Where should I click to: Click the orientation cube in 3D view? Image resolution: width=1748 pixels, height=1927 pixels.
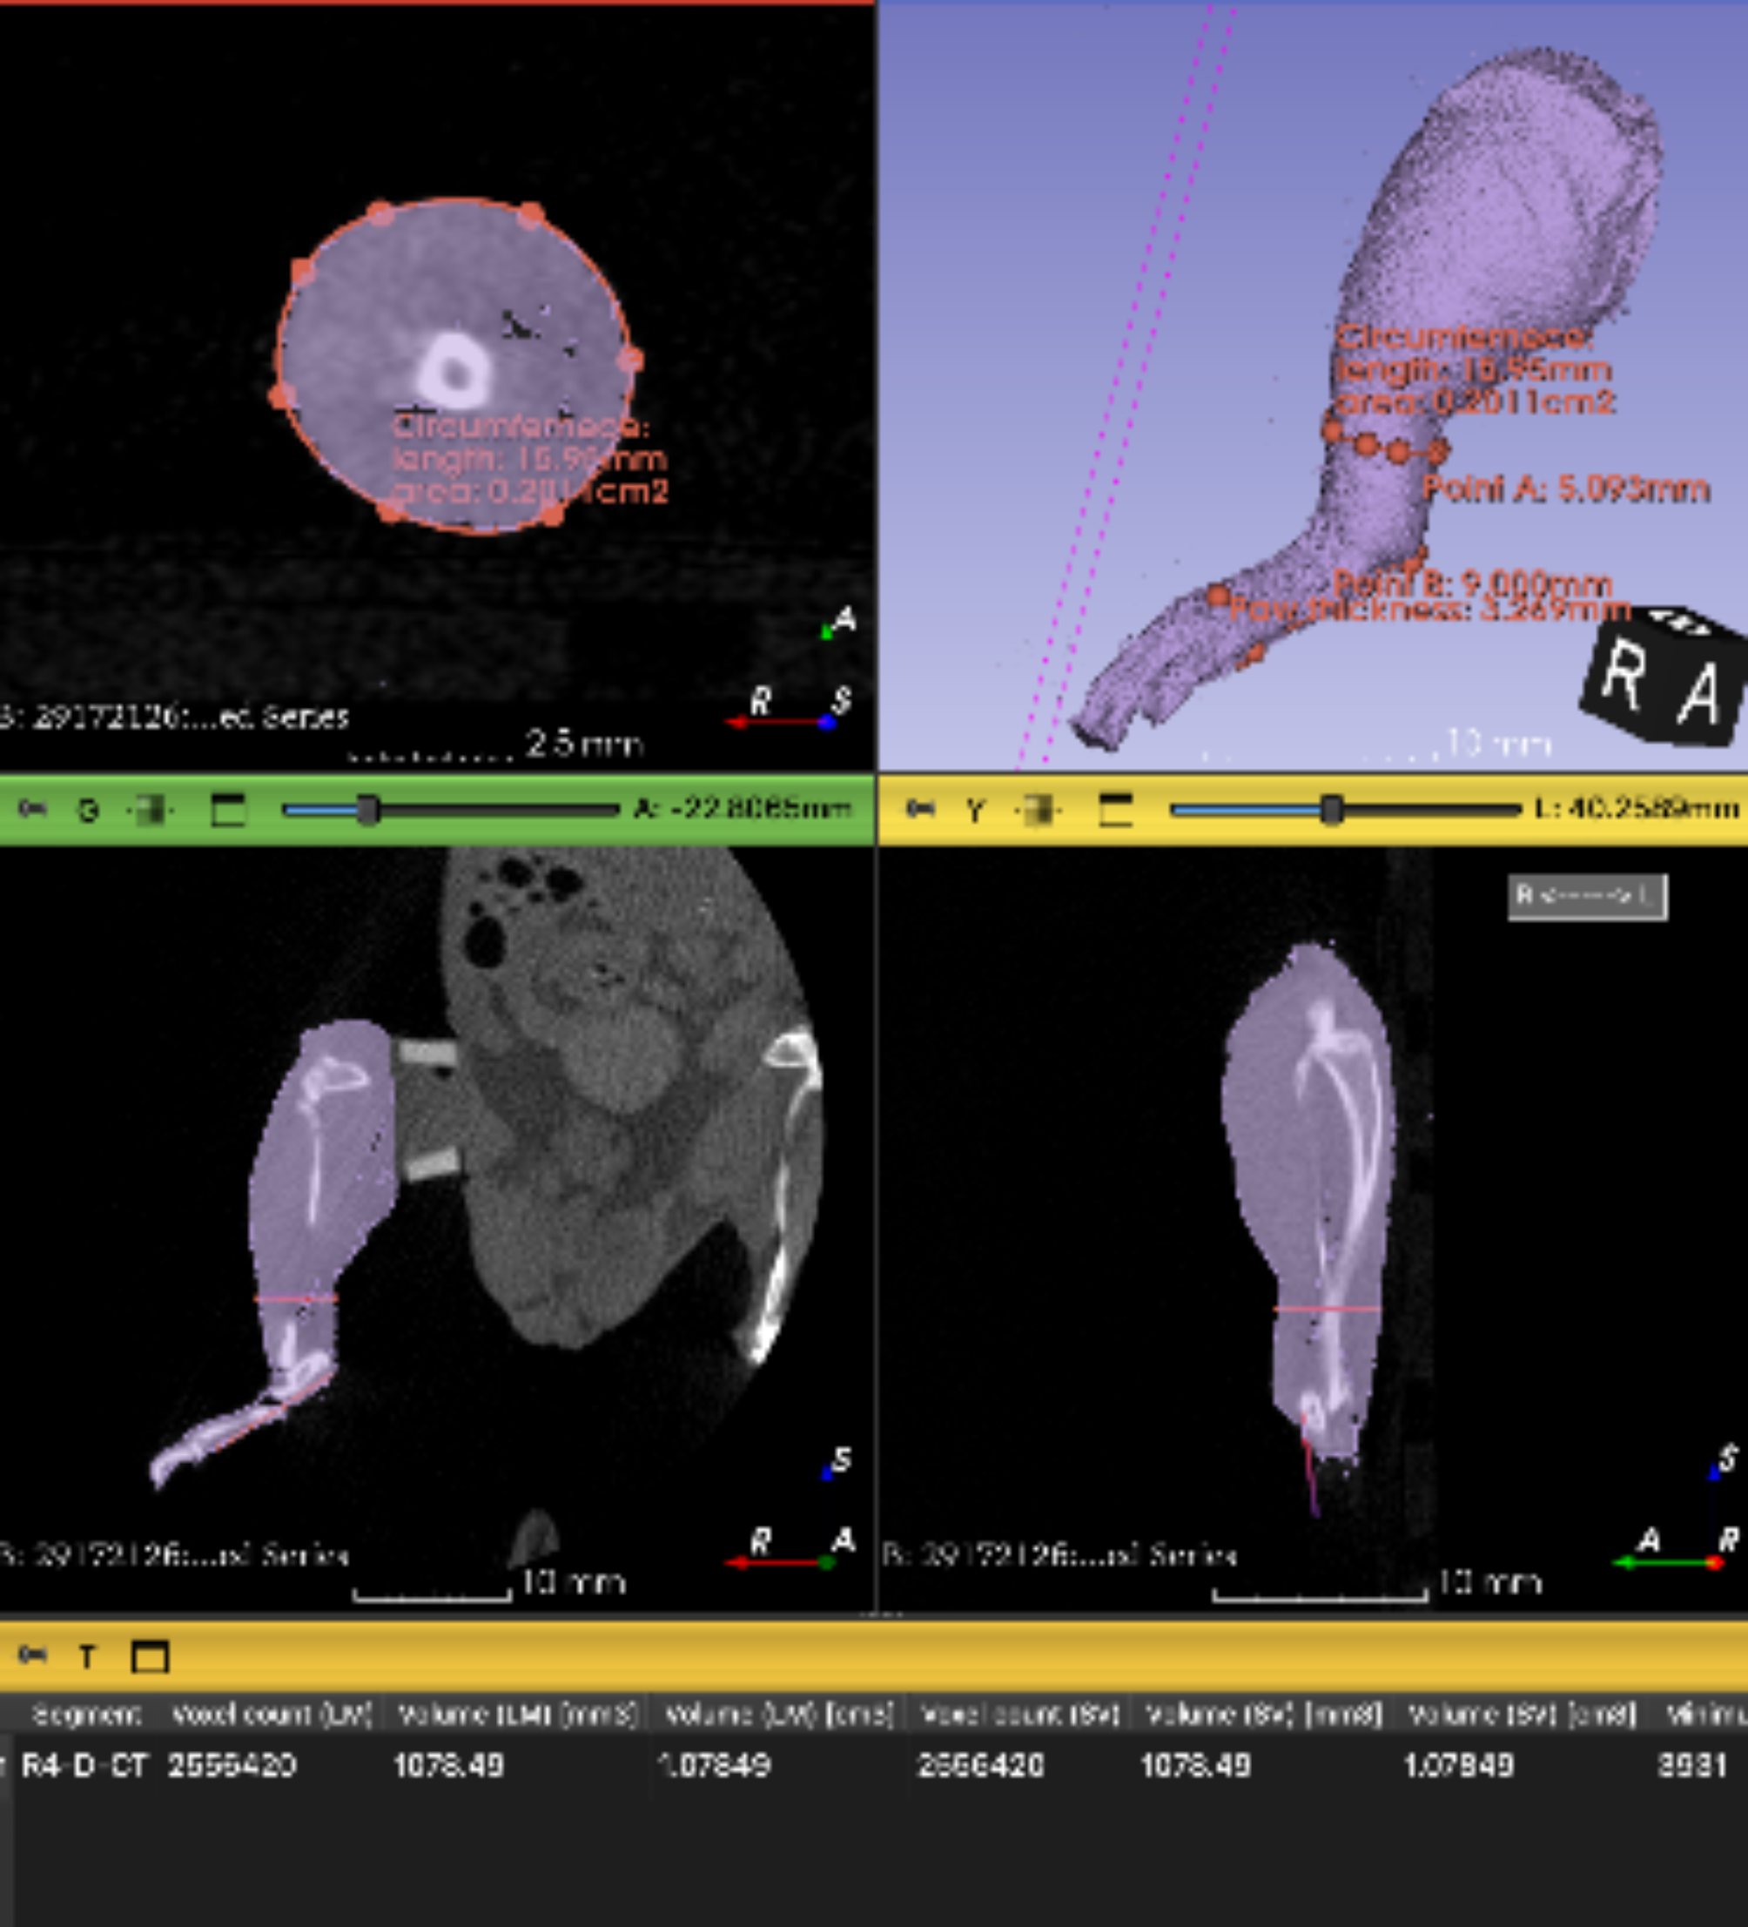coord(1660,677)
